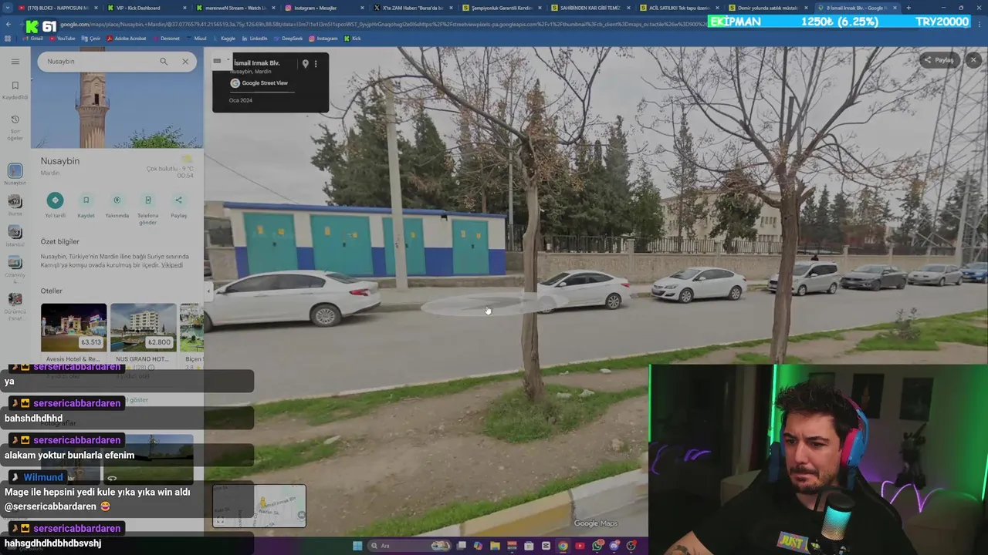Click the Paylaş icon in place panel
Screen dimensions: 988x555
click(x=178, y=200)
